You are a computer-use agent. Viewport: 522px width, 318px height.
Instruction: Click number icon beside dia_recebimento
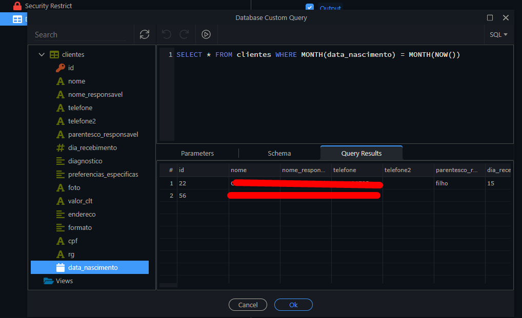(x=61, y=147)
